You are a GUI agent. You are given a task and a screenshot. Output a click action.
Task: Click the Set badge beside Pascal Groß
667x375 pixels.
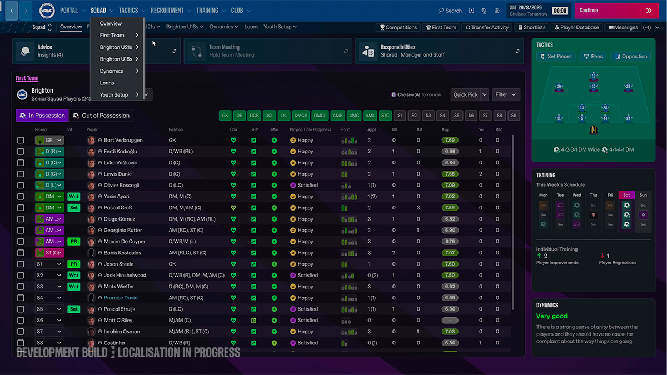74,208
